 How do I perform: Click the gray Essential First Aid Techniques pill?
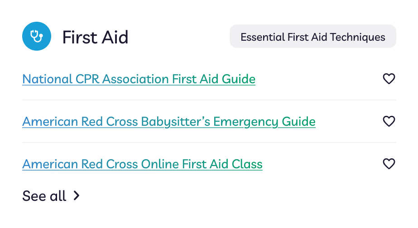[x=312, y=37]
